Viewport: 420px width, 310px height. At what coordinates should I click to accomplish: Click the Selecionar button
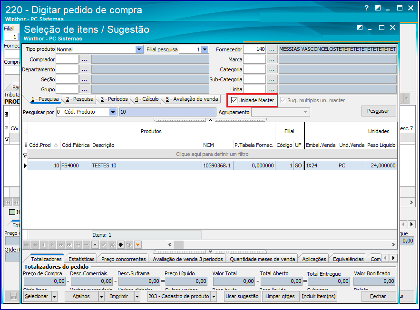pyautogui.click(x=37, y=296)
